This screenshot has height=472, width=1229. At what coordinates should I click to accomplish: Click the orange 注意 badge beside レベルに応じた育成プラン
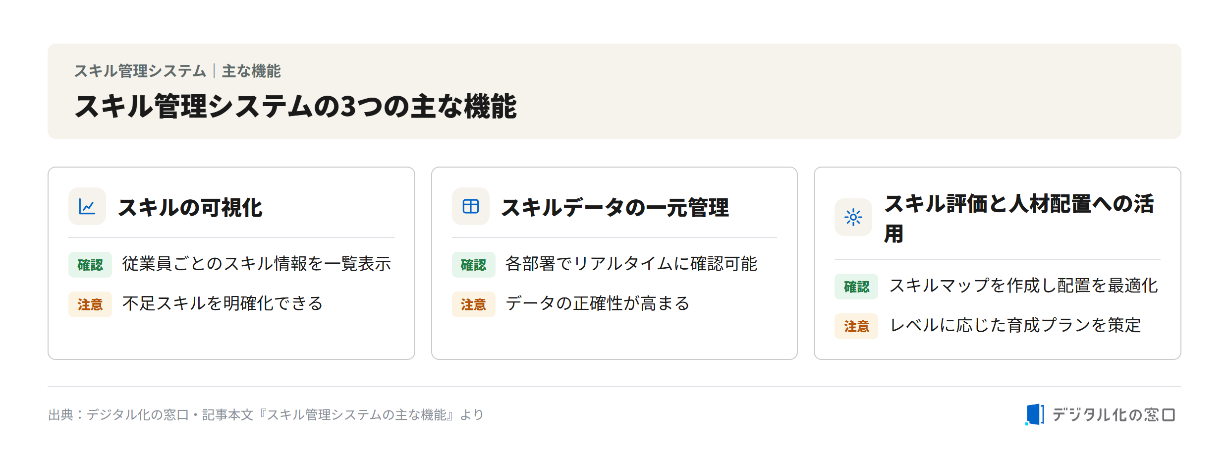(856, 326)
